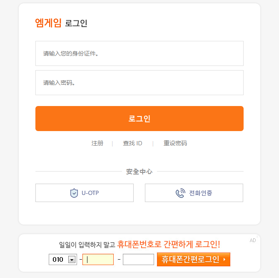Focus the ID input field

(139, 53)
